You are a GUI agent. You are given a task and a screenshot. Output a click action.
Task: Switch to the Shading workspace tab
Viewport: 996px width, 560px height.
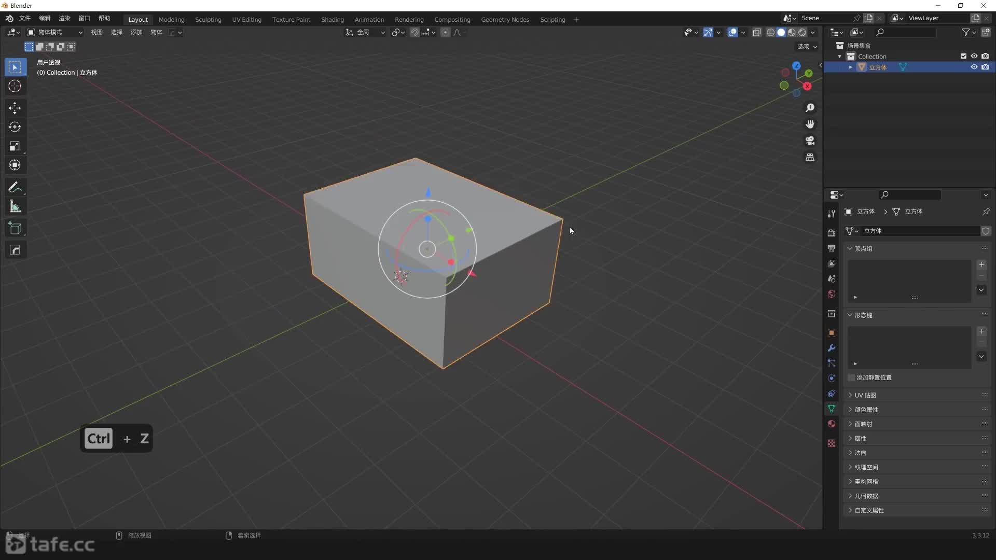[x=332, y=19]
